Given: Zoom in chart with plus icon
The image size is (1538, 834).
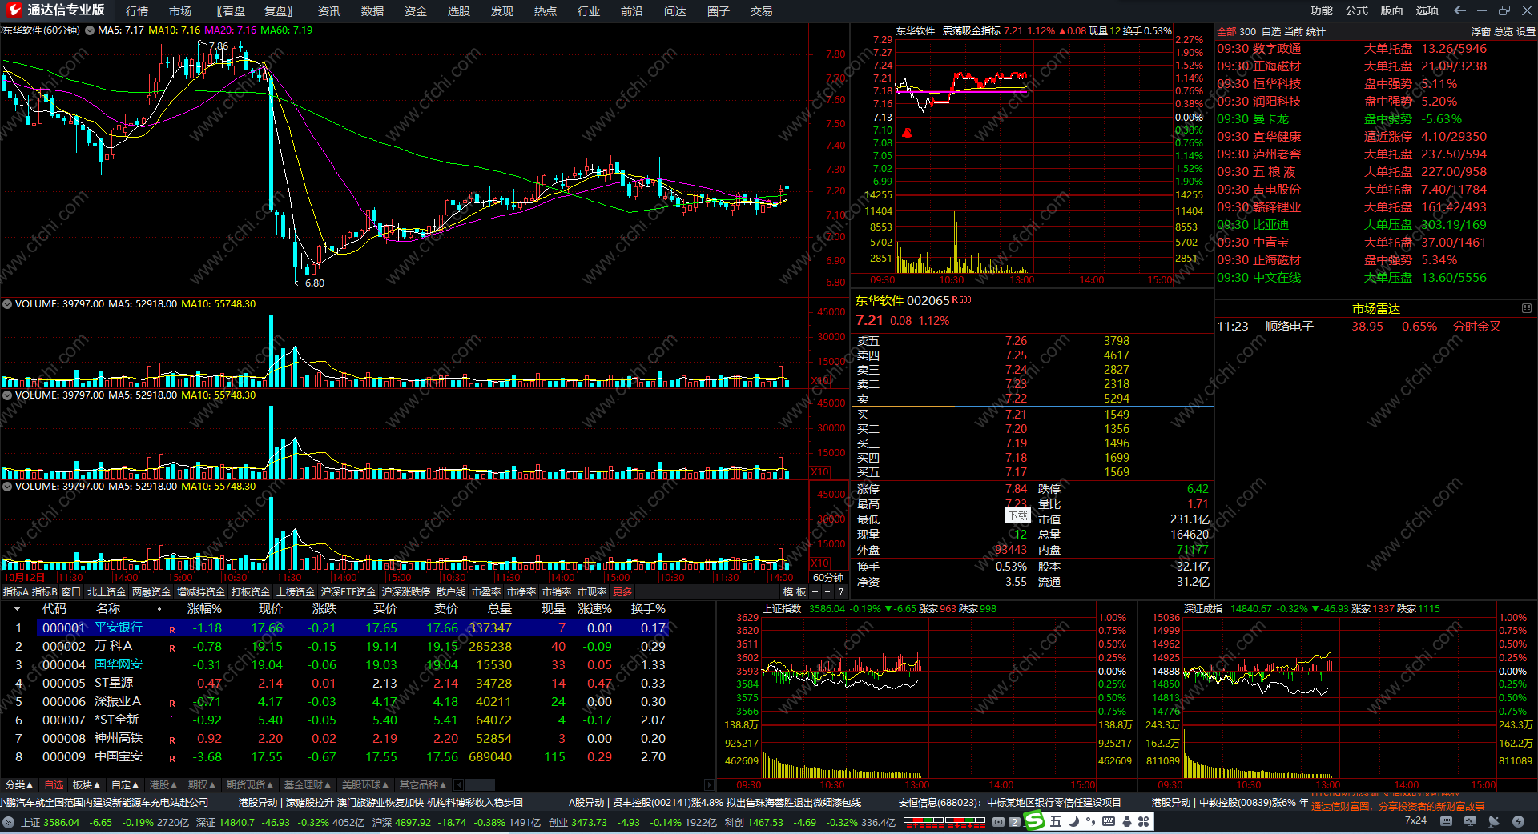Looking at the screenshot, I should point(815,592).
